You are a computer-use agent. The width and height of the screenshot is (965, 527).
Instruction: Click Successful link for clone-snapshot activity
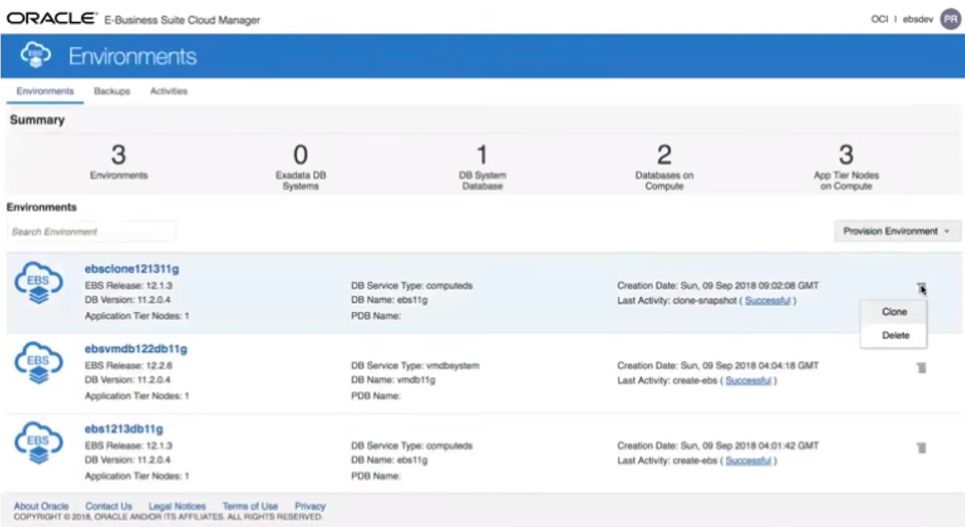coord(767,300)
